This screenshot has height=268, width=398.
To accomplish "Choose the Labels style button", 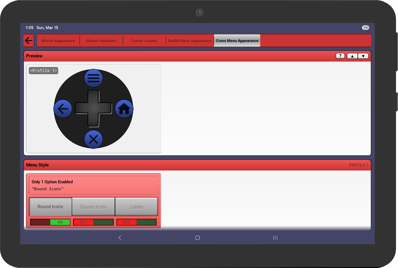I will pyautogui.click(x=136, y=207).
